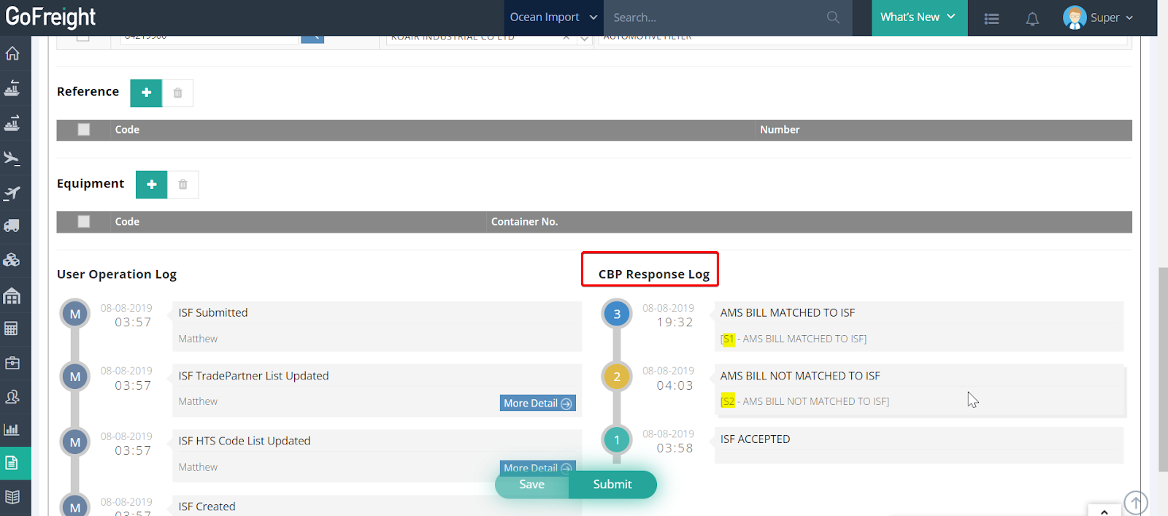The image size is (1168, 516).
Task: Open the calculator accounting icon in sidebar
Action: pyautogui.click(x=12, y=328)
